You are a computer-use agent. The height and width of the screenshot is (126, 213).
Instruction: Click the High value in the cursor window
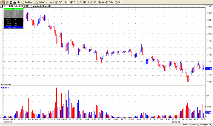coord(14,21)
